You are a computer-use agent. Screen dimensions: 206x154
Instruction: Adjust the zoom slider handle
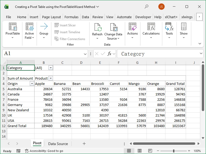coord(174,151)
